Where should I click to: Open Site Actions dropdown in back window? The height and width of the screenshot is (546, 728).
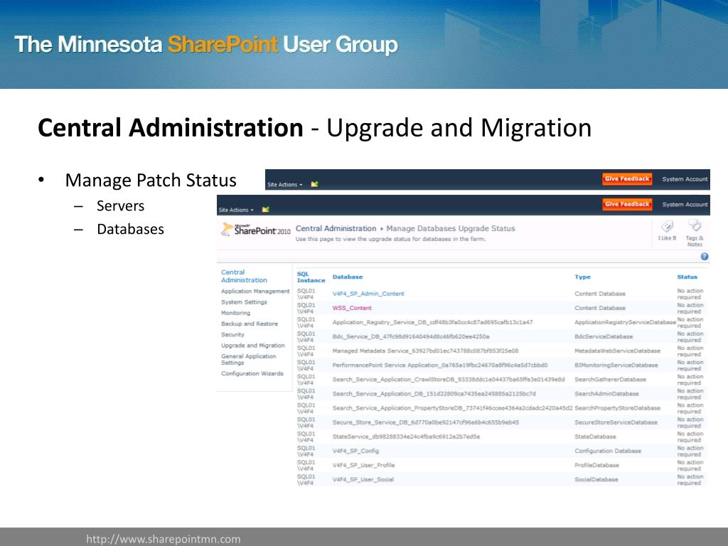tap(285, 184)
